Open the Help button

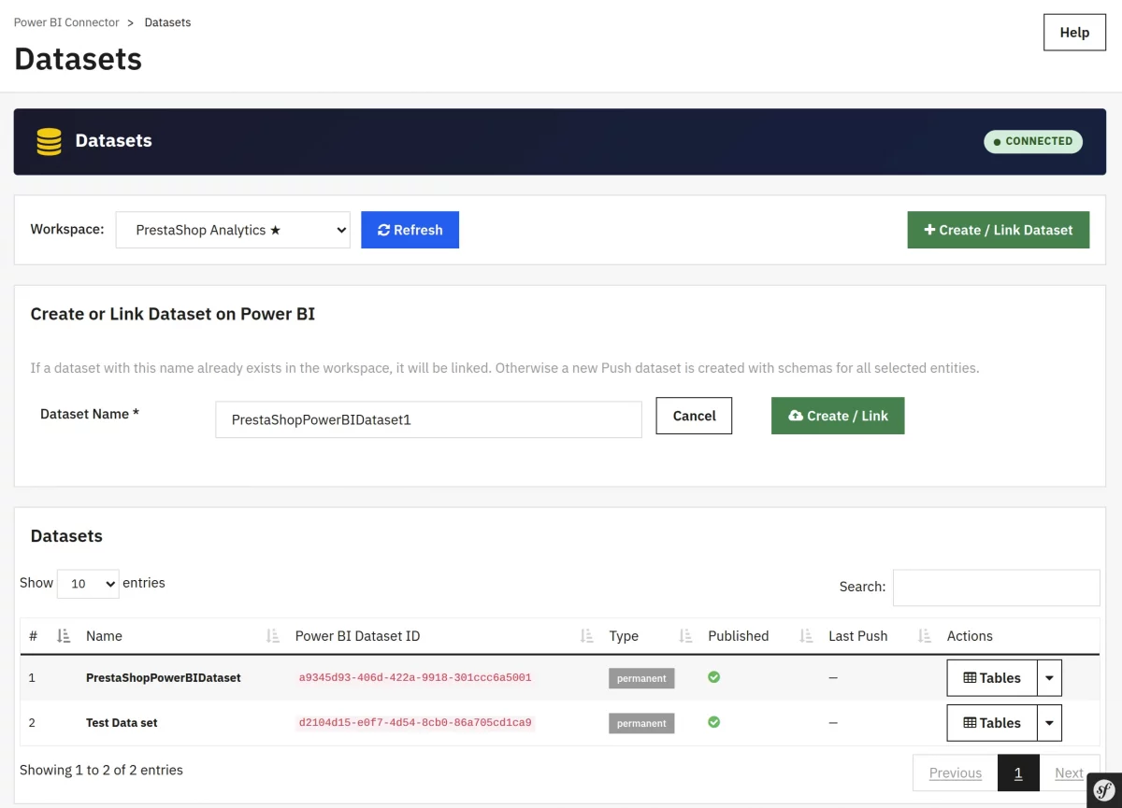(x=1074, y=33)
